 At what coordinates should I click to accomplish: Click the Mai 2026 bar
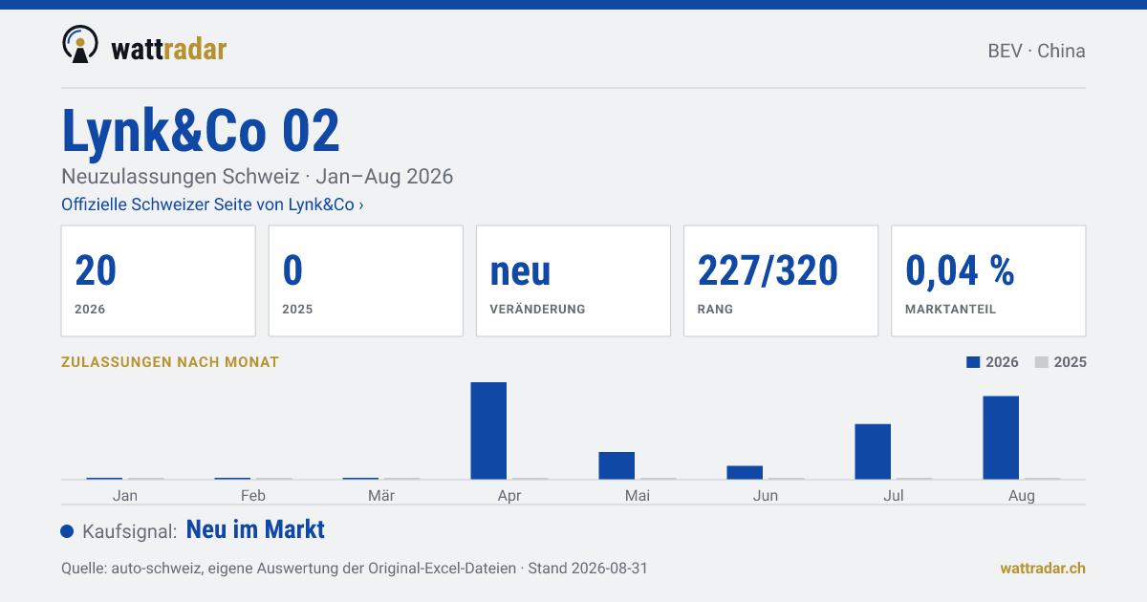coord(617,465)
